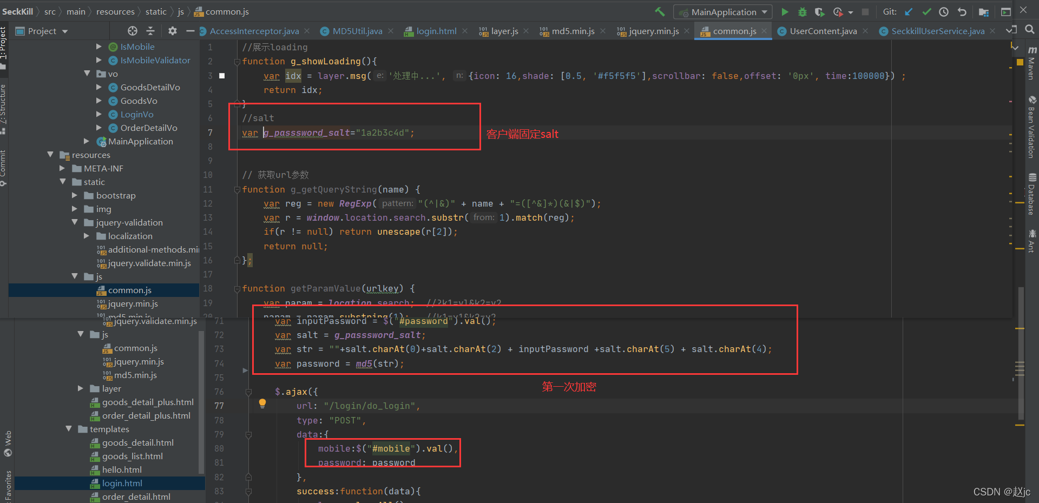Click yellow warning indicator at editor top-right
The image size is (1039, 503).
click(1020, 61)
